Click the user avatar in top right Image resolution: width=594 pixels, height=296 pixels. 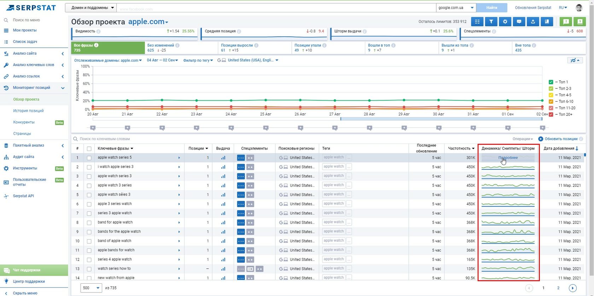579,7
